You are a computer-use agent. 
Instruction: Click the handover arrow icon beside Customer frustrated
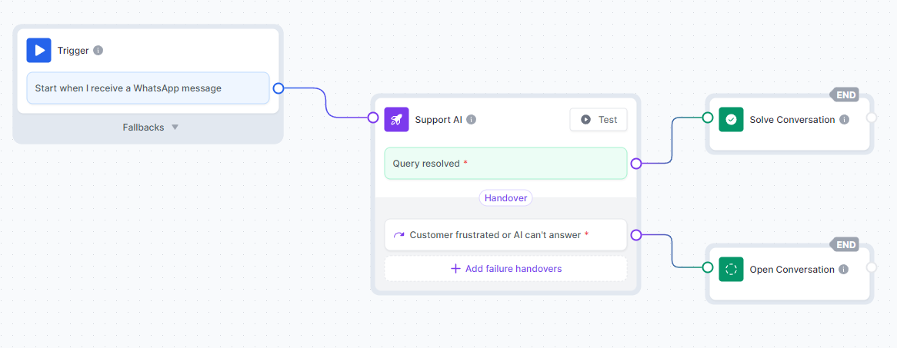(x=398, y=235)
